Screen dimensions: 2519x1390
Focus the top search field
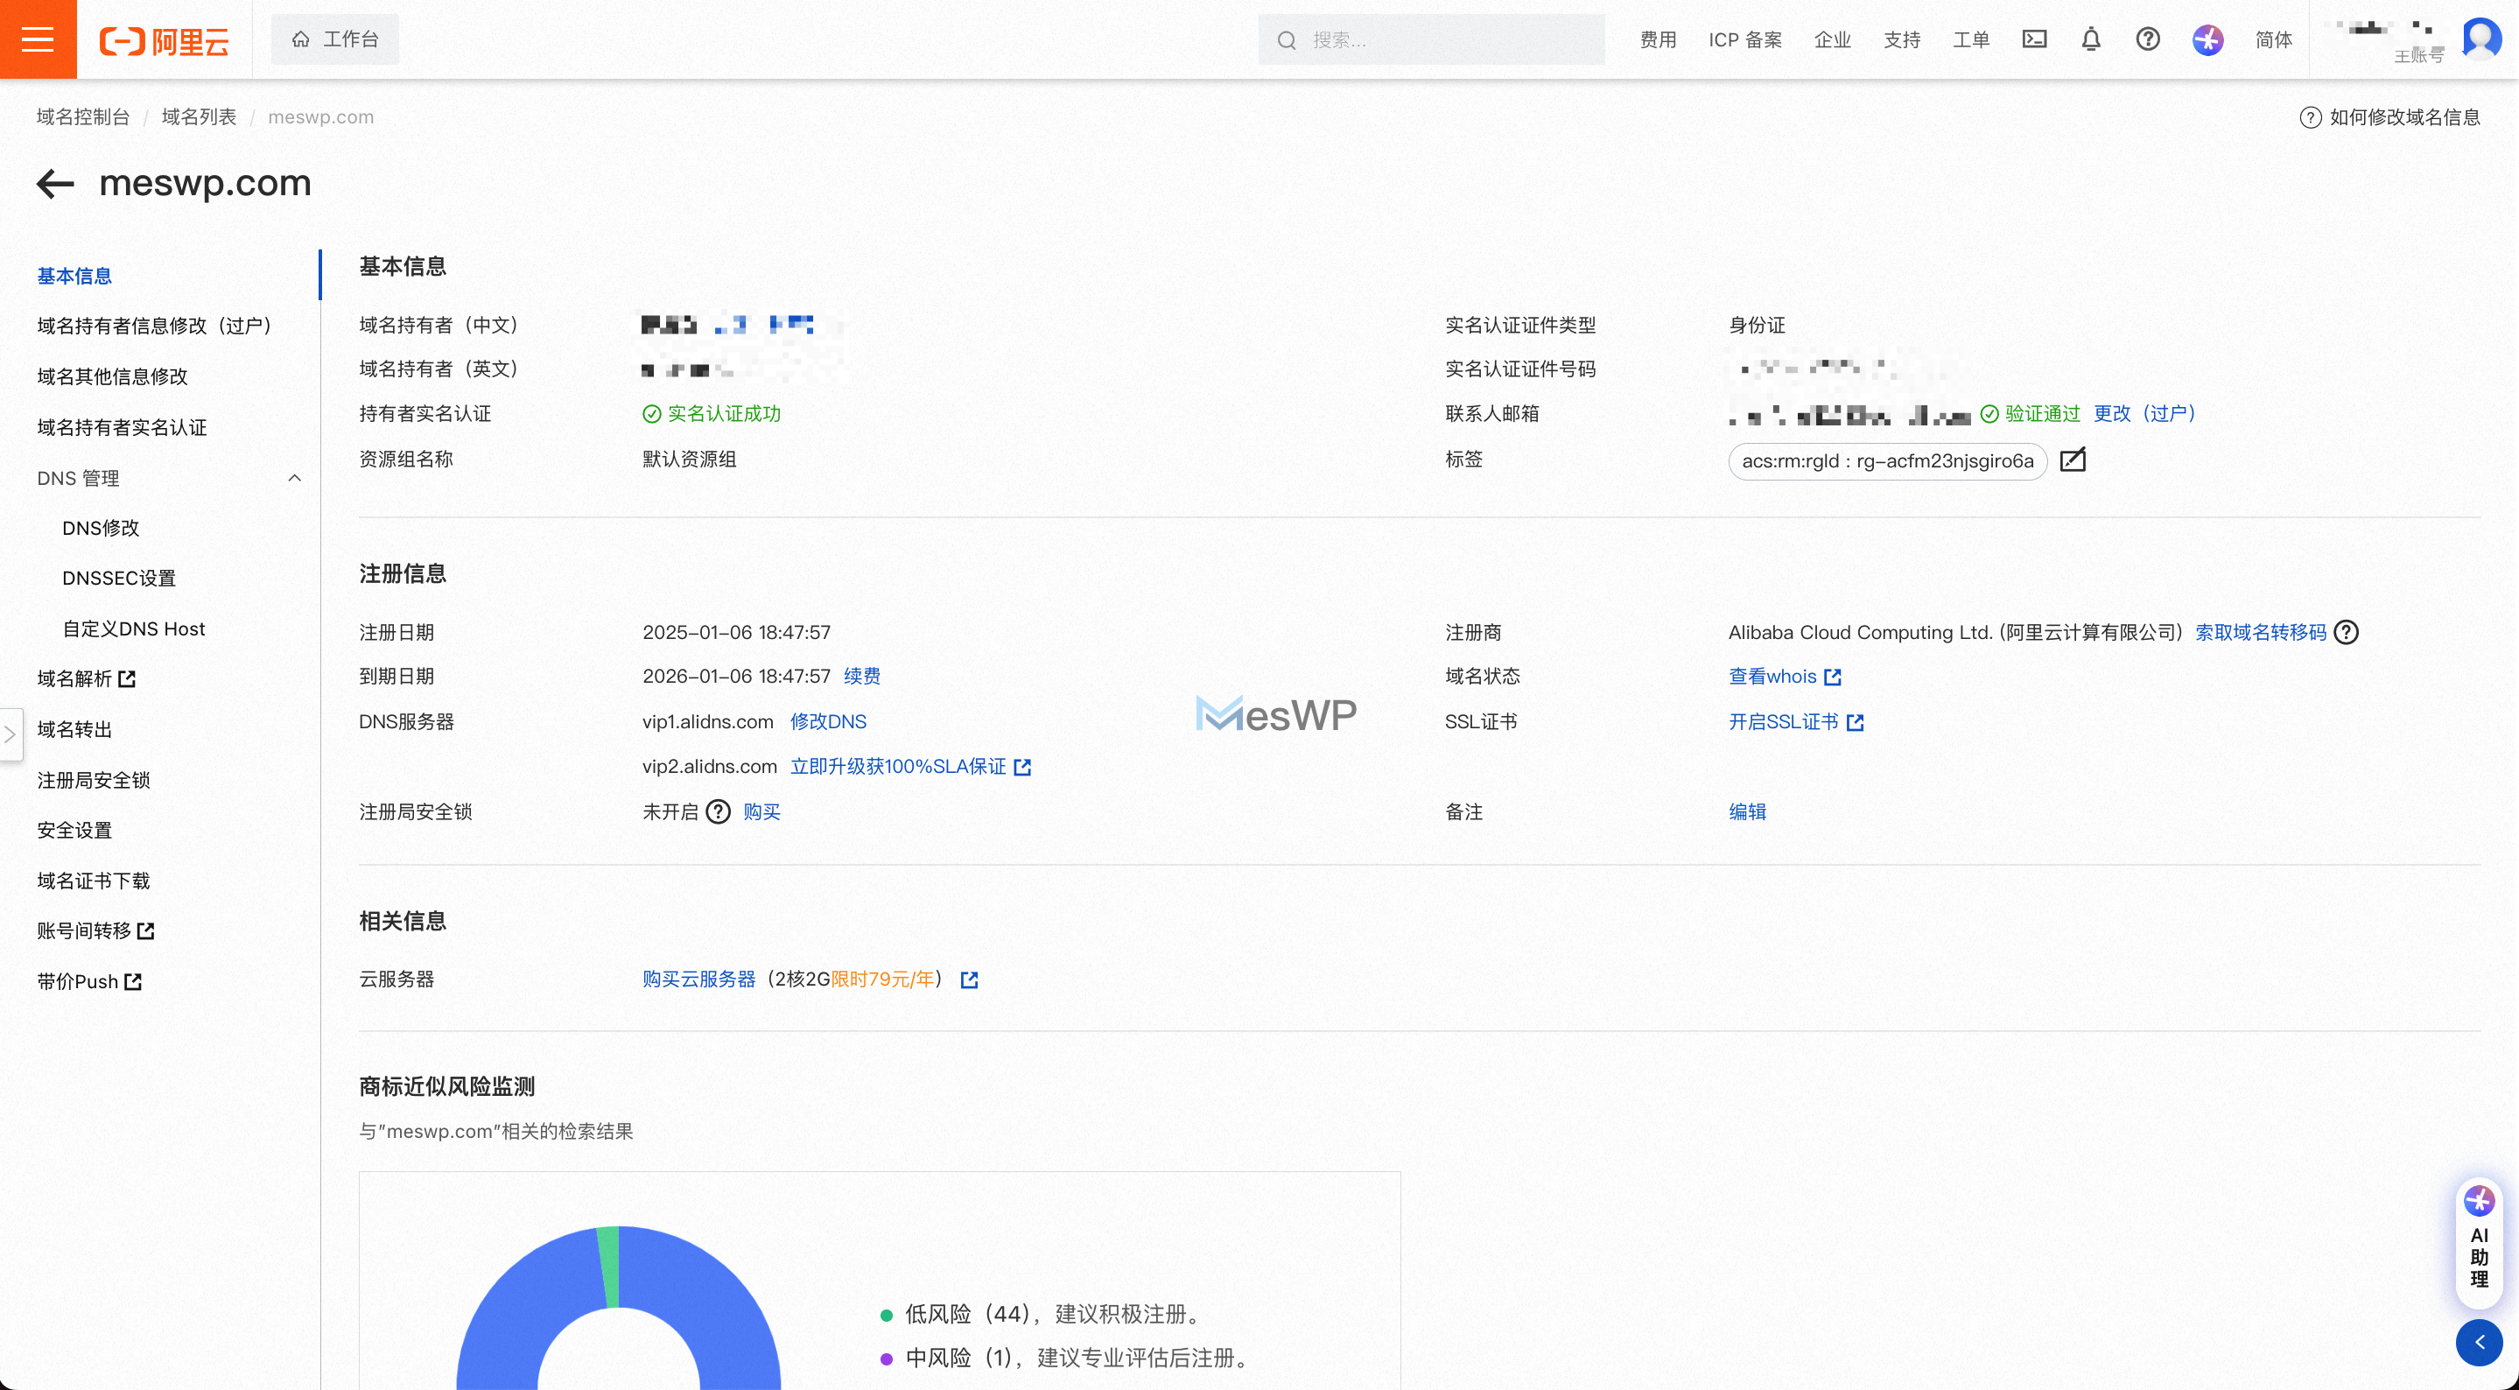(x=1431, y=39)
